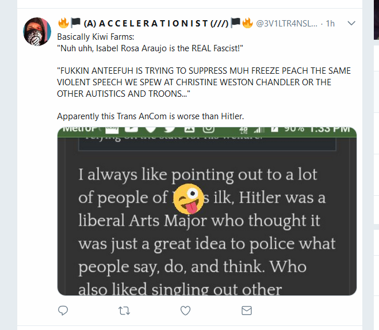Open the attached screenshot image
379x330 pixels.
207,211
